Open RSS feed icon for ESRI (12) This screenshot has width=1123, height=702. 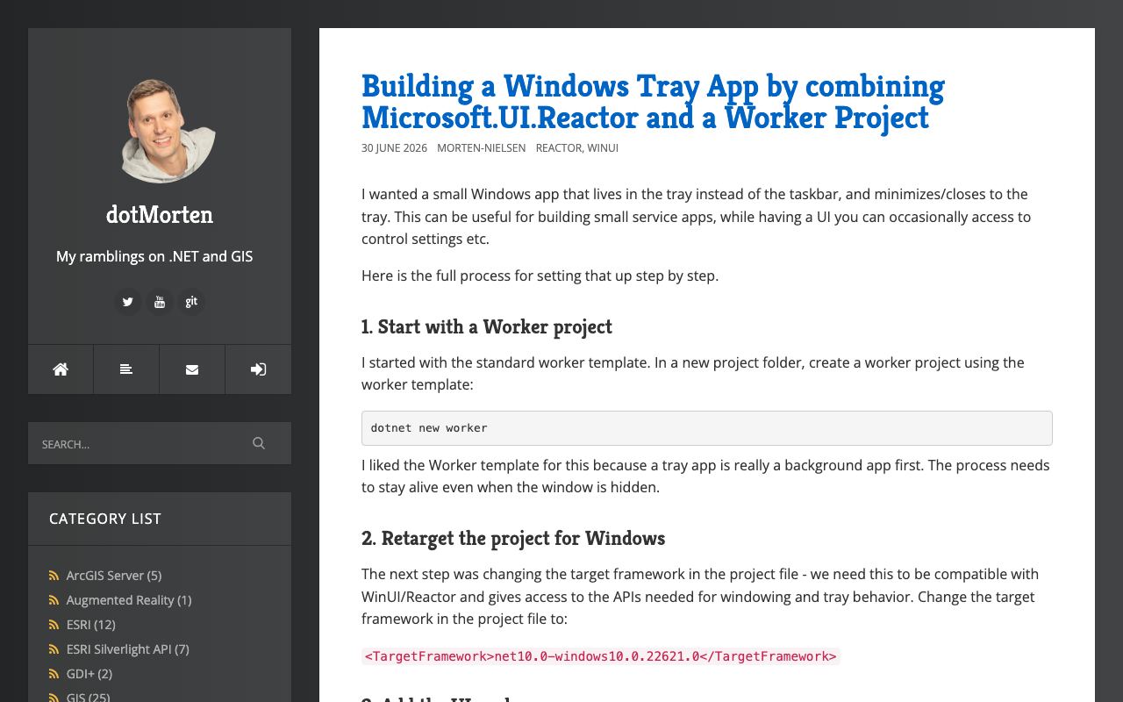(x=54, y=625)
